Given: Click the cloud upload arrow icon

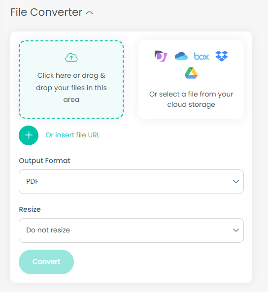Looking at the screenshot, I should pos(71,57).
